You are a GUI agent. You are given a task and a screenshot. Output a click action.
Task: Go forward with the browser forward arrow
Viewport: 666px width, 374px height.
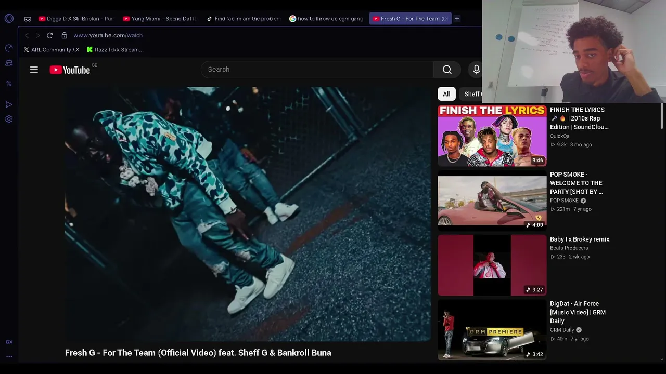tap(37, 35)
